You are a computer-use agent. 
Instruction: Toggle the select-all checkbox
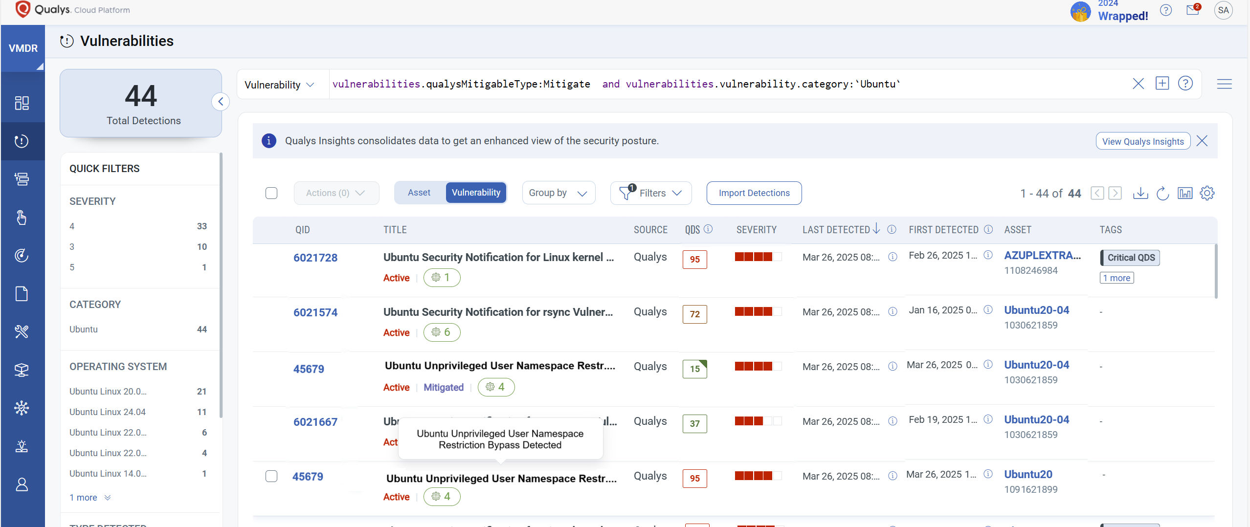[271, 193]
